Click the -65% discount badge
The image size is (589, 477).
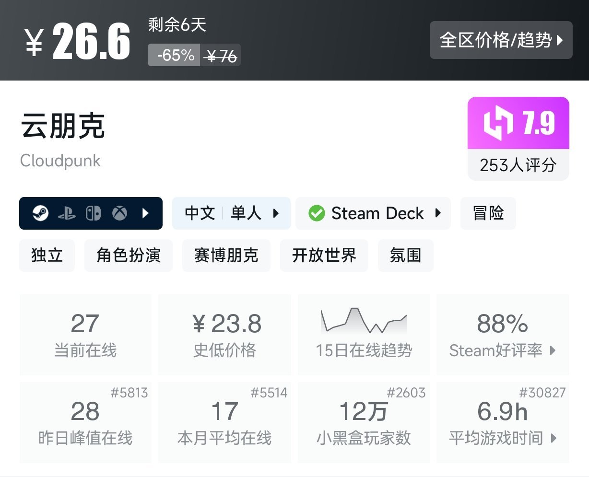click(174, 55)
